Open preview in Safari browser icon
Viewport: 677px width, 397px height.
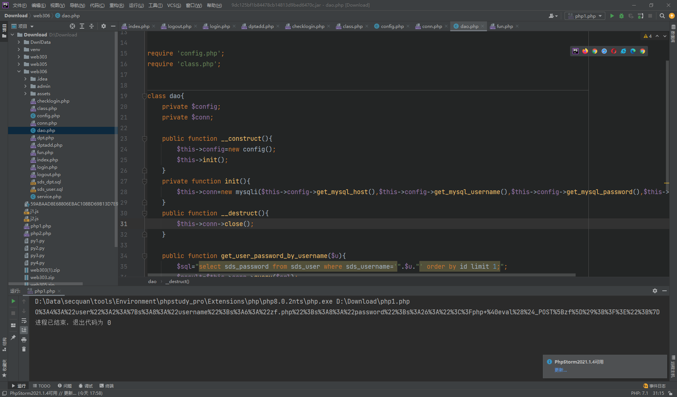(604, 51)
